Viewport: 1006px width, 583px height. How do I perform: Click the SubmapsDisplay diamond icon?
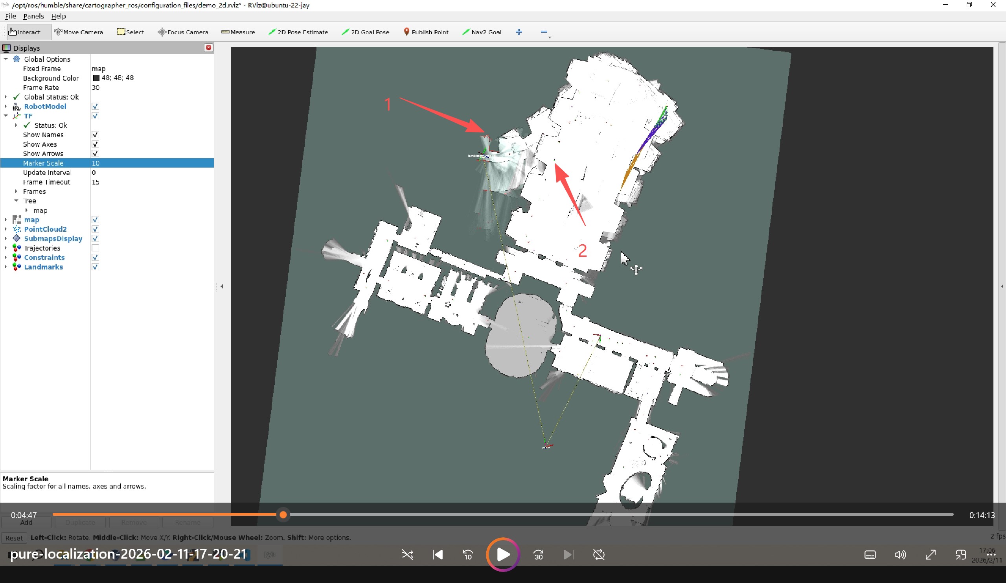17,238
